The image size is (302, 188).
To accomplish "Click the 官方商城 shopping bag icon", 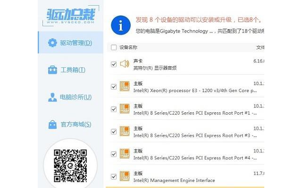I will [x=52, y=125].
